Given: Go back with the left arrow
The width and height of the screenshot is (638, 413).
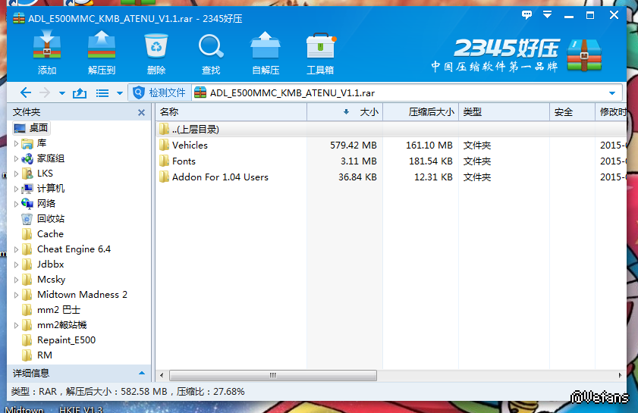Looking at the screenshot, I should point(26,92).
